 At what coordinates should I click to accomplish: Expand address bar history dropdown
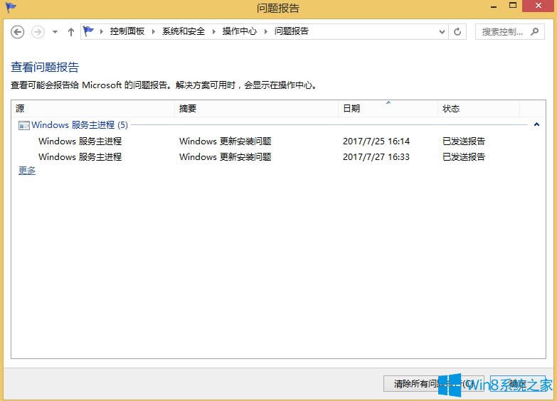click(x=442, y=32)
